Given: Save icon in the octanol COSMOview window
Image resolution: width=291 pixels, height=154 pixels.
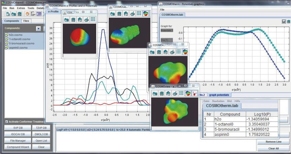Looking at the screenshot, I should point(119,14).
